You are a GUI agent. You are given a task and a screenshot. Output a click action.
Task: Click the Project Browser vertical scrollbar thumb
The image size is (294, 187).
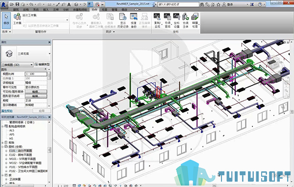[49, 150]
